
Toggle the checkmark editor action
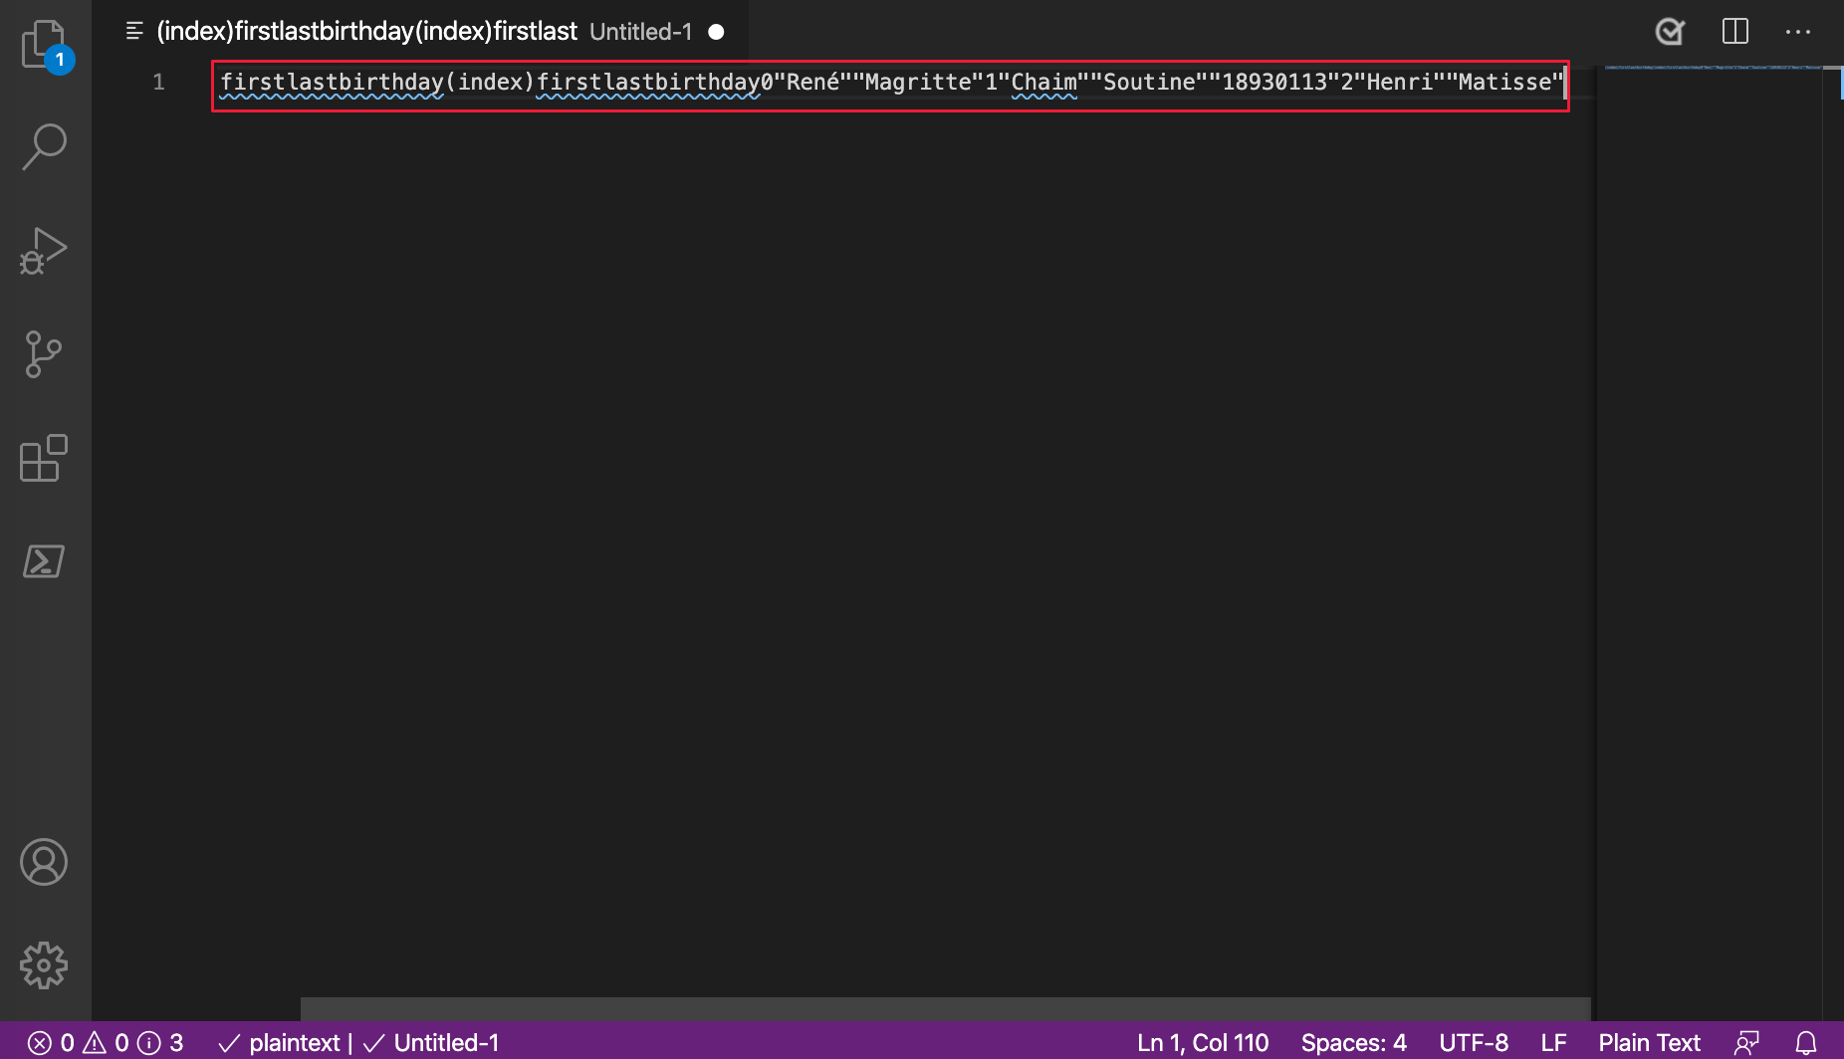(1670, 31)
